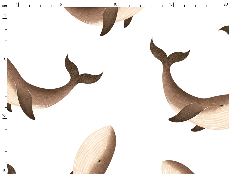Screen dimensions: 229x174
Task: Click the 20 mark on top ruler
Action: [x=226, y=4]
